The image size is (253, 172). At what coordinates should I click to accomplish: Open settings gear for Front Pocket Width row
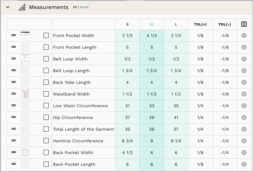244,36
